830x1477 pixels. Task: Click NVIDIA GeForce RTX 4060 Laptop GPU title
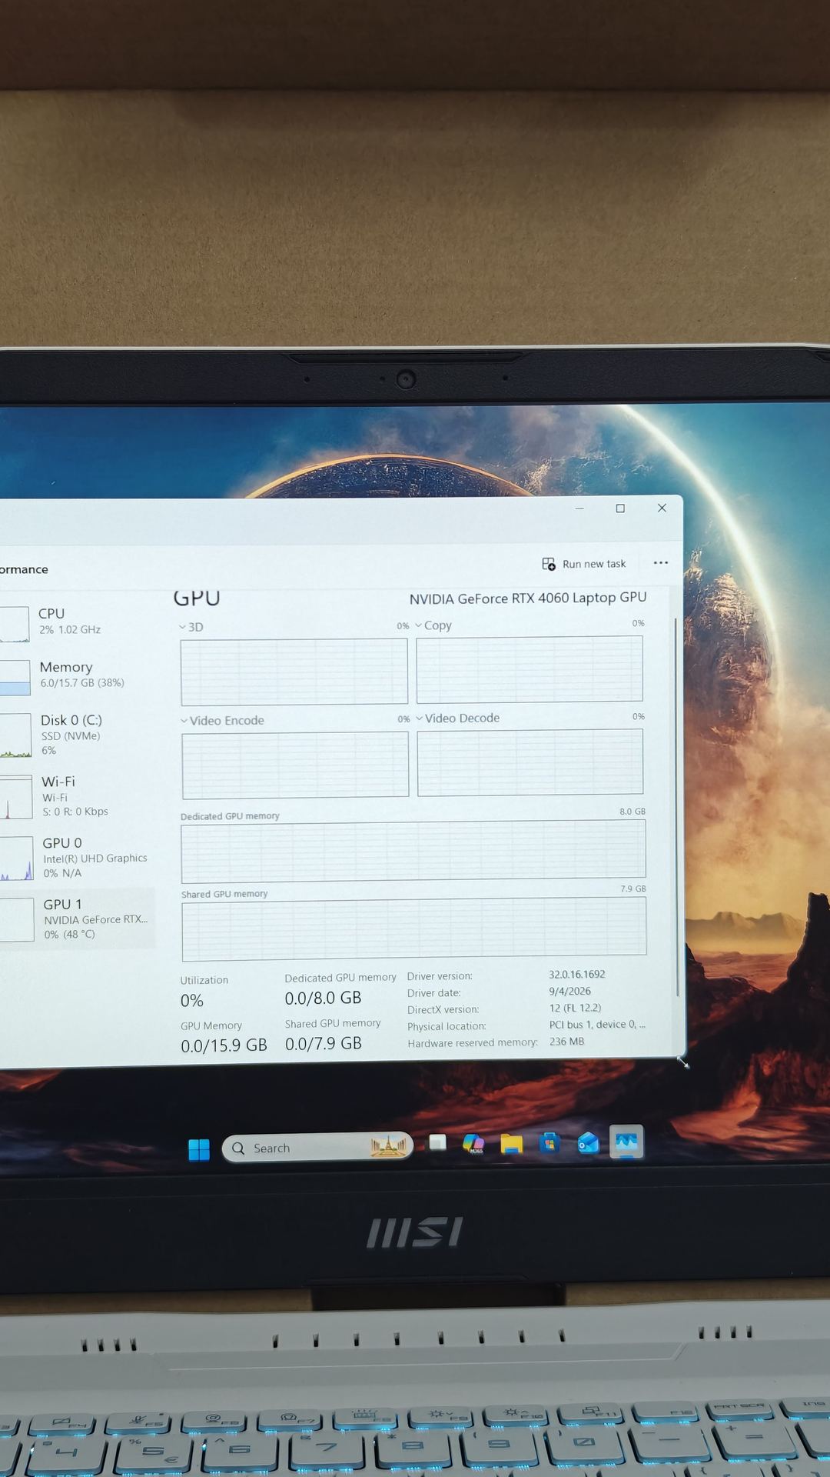click(x=528, y=598)
